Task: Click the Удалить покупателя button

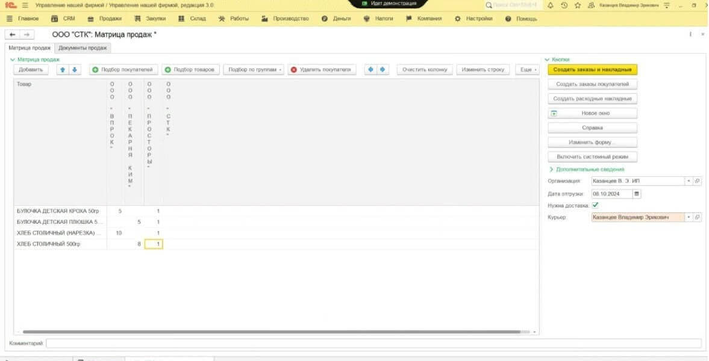Action: pyautogui.click(x=321, y=70)
